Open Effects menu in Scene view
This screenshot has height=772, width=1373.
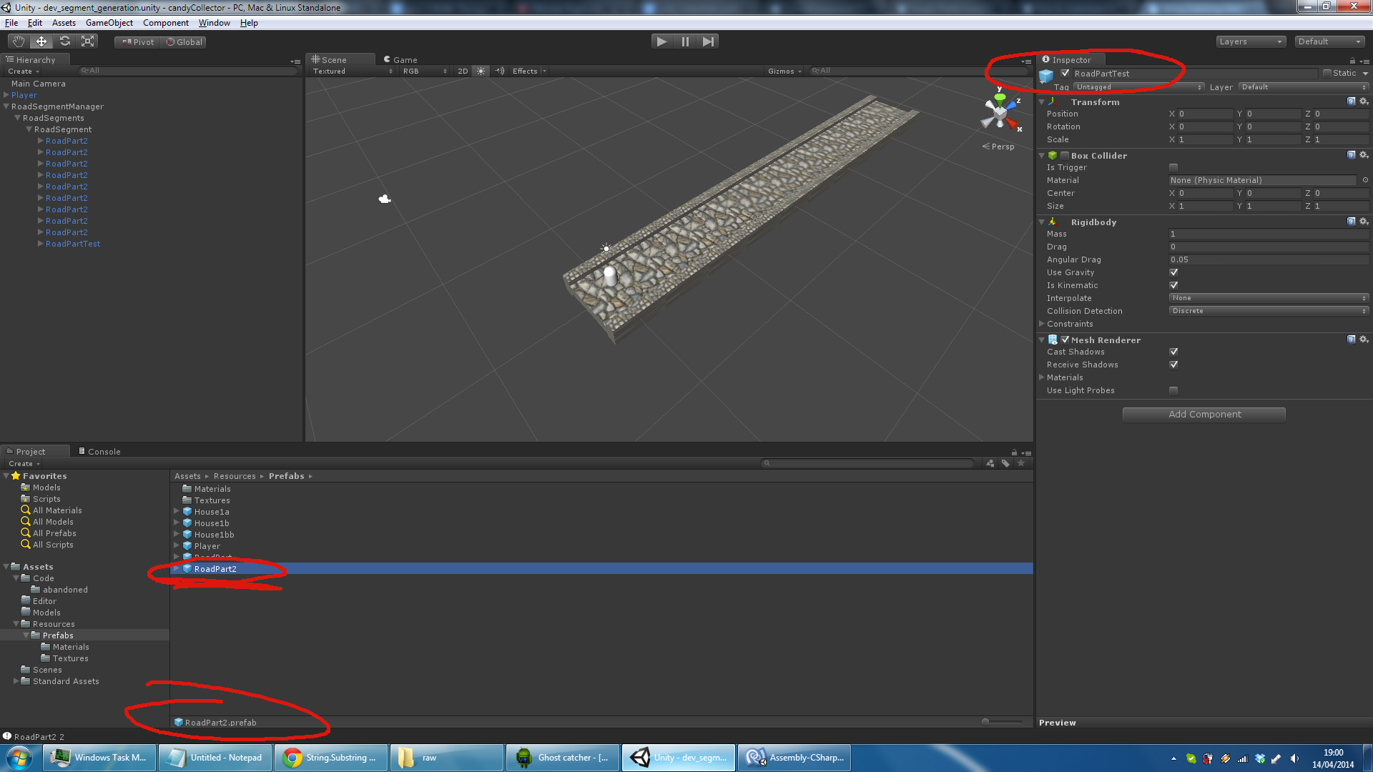click(x=529, y=71)
